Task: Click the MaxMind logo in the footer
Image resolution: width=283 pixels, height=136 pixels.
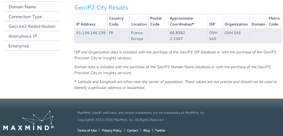Action: pos(28,121)
